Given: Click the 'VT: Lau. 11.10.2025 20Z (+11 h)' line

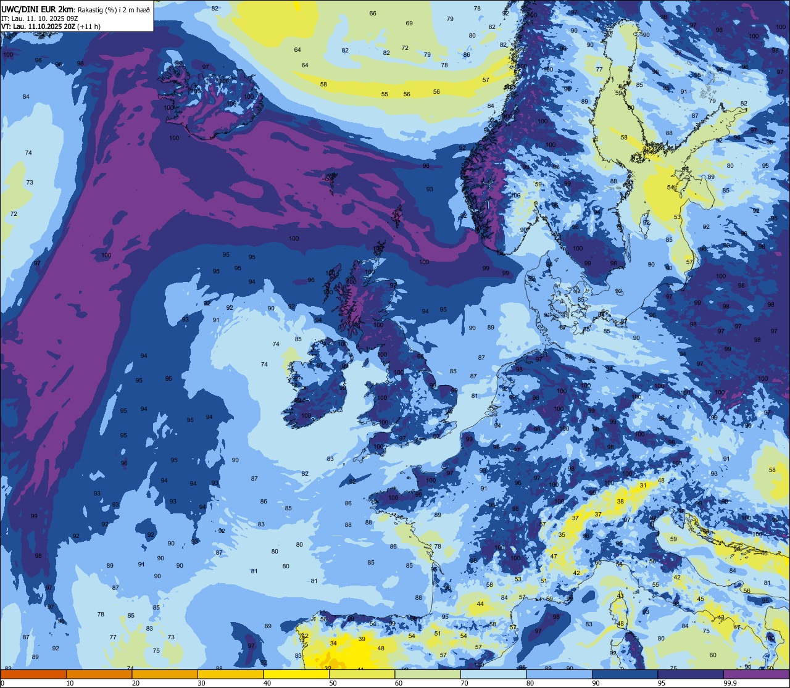Looking at the screenshot, I should click(51, 26).
